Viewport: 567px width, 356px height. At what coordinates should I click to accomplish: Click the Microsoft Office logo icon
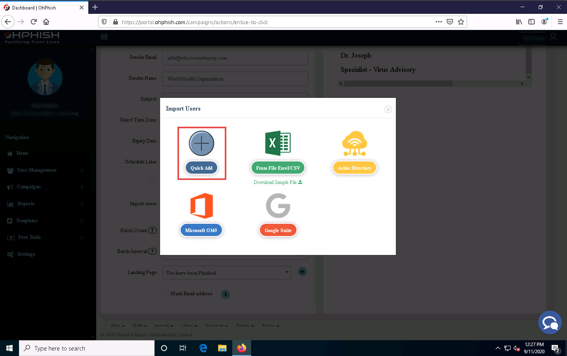coord(201,206)
